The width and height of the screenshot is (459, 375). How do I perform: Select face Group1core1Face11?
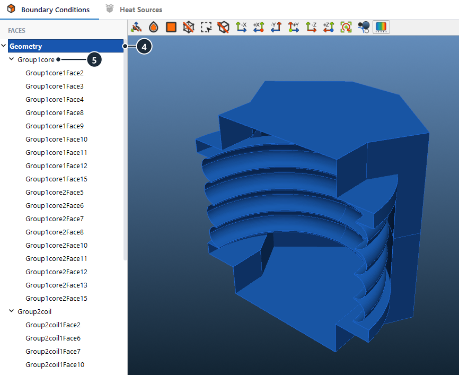point(56,153)
